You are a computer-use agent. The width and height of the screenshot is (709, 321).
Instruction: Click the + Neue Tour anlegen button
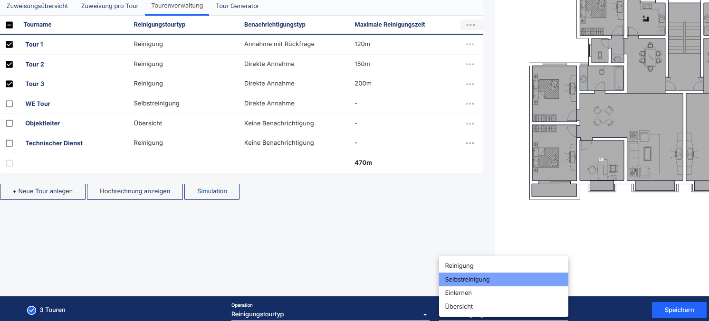[x=43, y=191]
